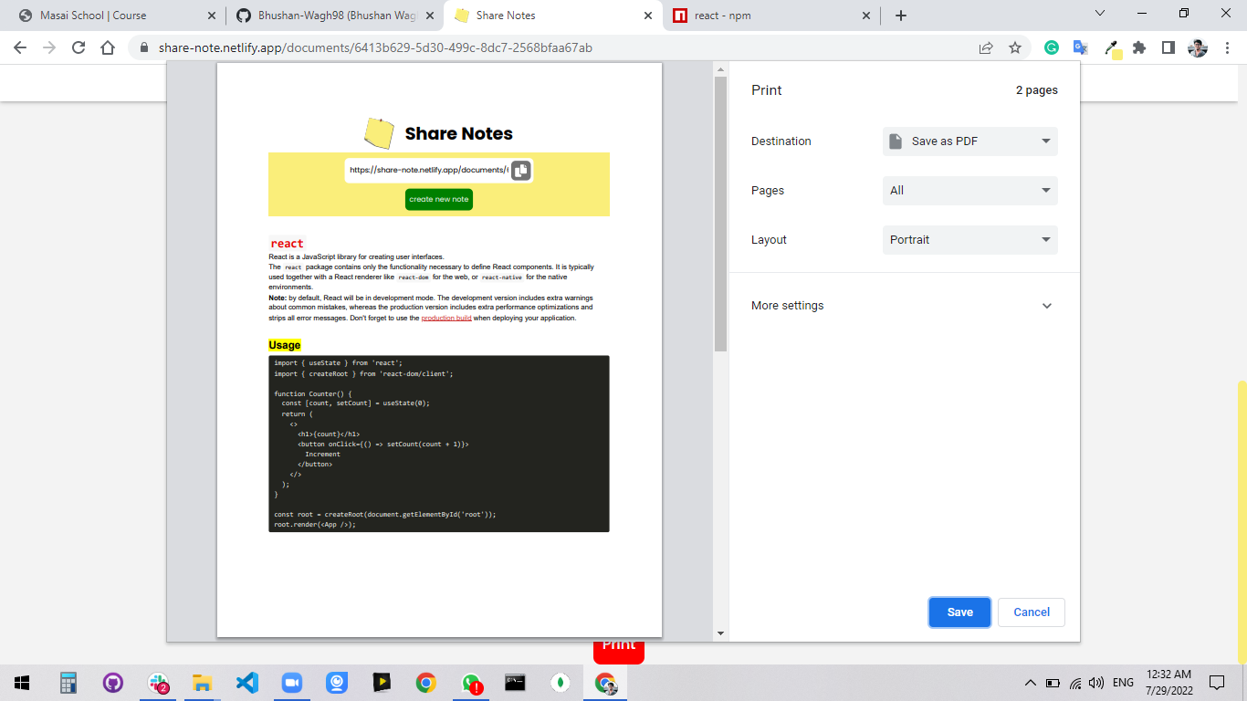
Task: Open Slack from the taskbar
Action: click(158, 682)
